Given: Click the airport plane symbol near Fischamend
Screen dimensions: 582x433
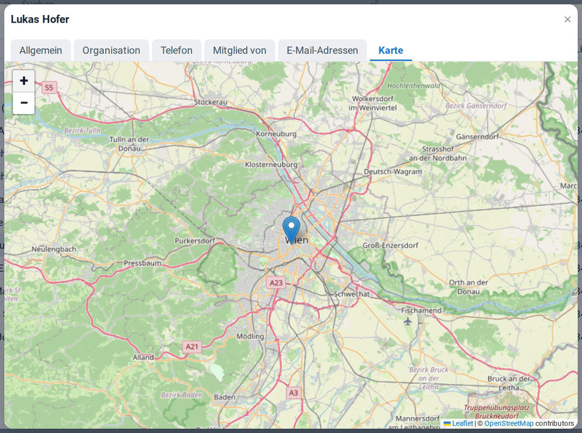Looking at the screenshot, I should click(x=408, y=321).
